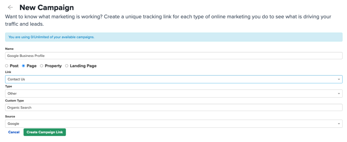The width and height of the screenshot is (347, 142).
Task: Click the Post radio label text
Action: (14, 66)
